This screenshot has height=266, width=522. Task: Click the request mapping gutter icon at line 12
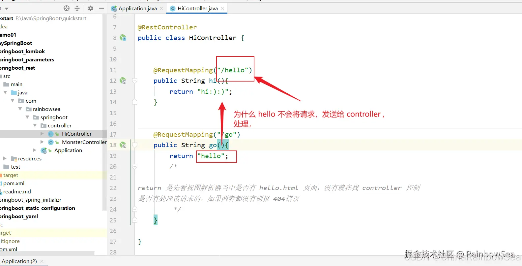point(123,81)
